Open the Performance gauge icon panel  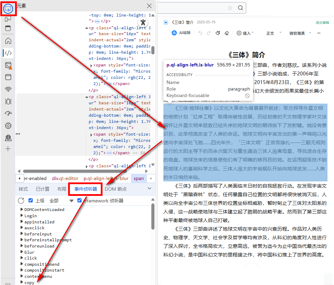pos(8,113)
